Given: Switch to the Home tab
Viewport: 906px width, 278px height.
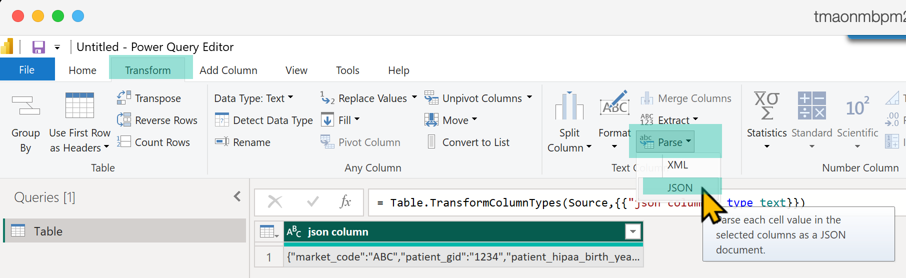Looking at the screenshot, I should pyautogui.click(x=82, y=70).
